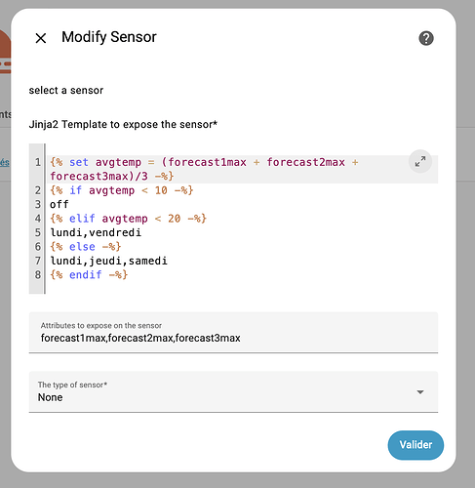This screenshot has height=488, width=475.
Task: Click the partially hidden blue link at left
Action: (x=4, y=162)
